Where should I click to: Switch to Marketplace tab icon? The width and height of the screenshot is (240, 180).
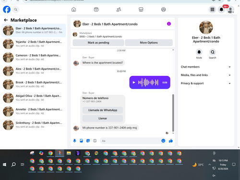[141, 10]
